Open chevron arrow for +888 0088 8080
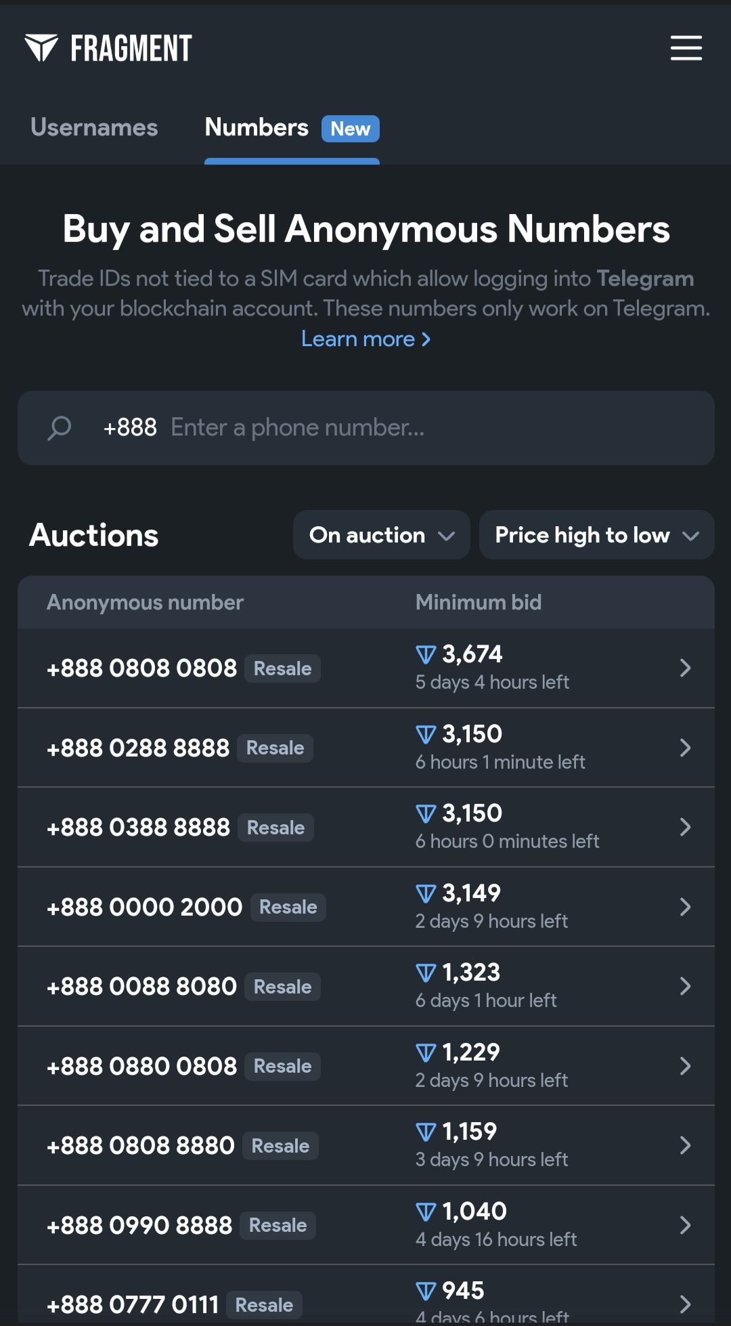The height and width of the screenshot is (1326, 731). (685, 986)
